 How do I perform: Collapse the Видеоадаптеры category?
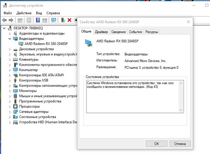pyautogui.click(x=10, y=39)
